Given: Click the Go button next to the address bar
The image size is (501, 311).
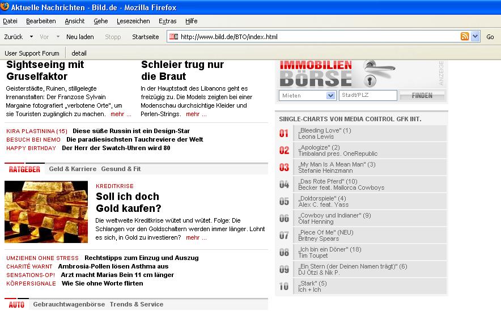Looking at the screenshot, I should 490,37.
